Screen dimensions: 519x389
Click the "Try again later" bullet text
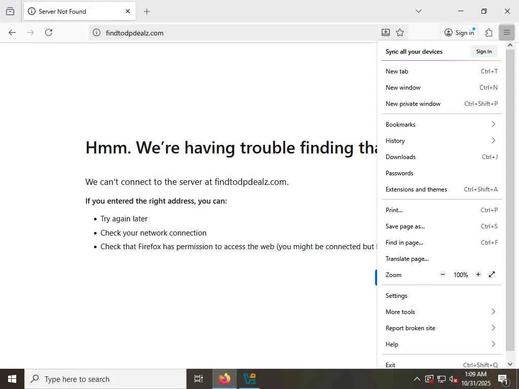(124, 219)
